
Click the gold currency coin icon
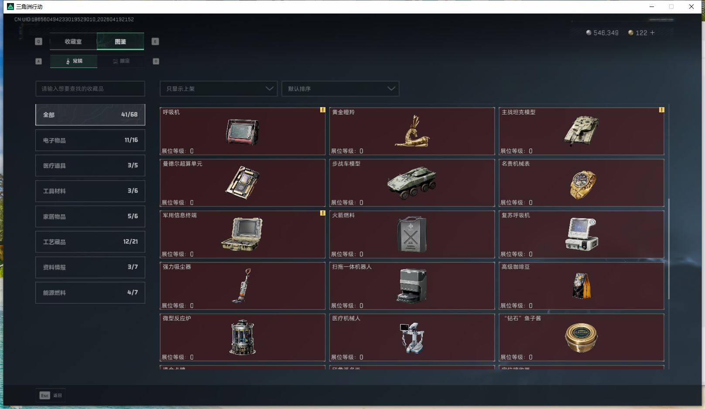click(631, 33)
